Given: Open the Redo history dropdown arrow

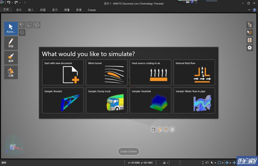Looking at the screenshot, I should [20, 3].
